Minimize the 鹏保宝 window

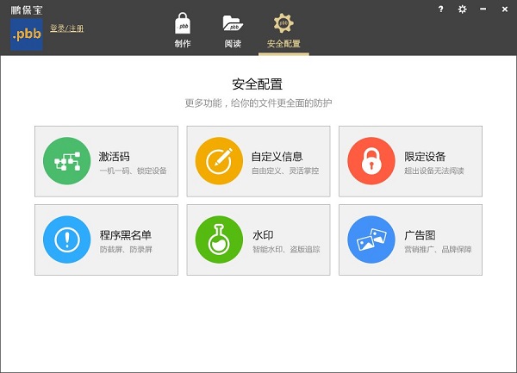tap(483, 9)
